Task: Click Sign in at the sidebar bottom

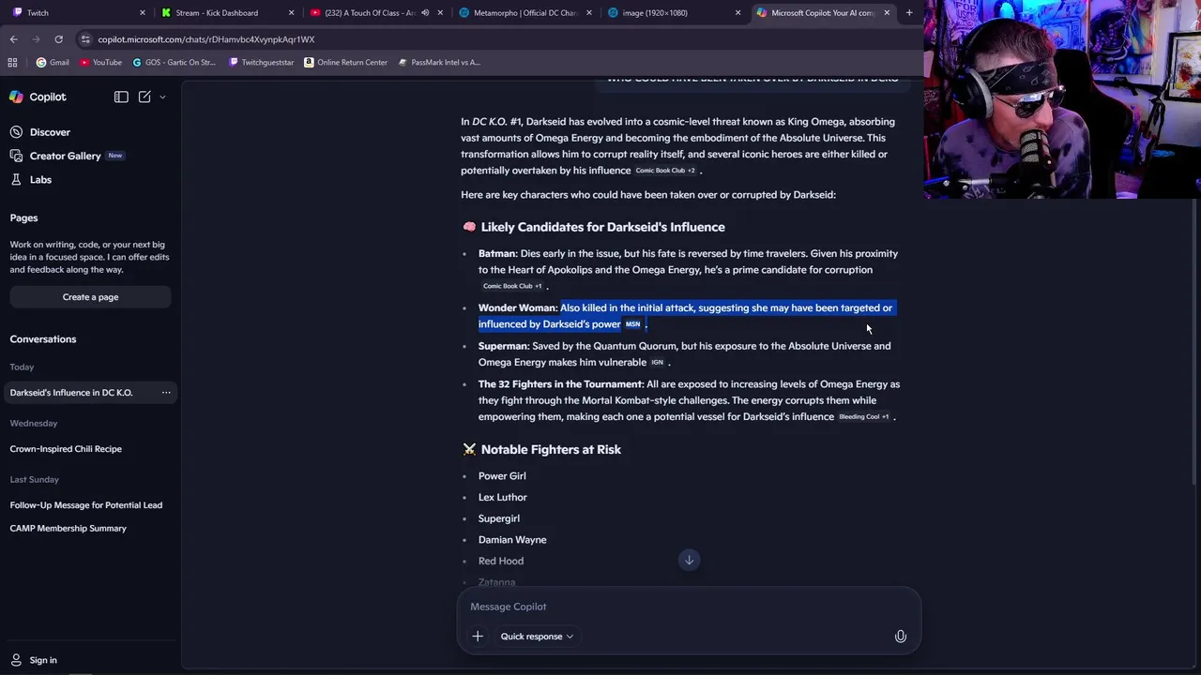Action: point(34,660)
